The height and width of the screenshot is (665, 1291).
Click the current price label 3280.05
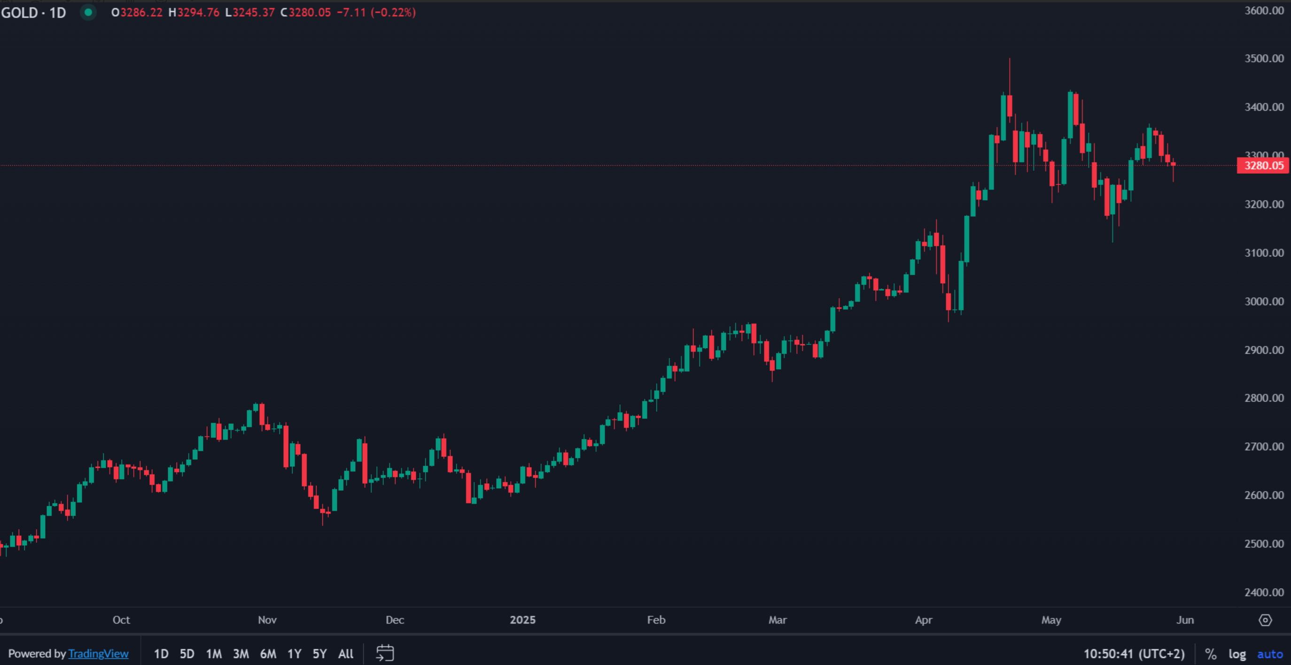[1262, 165]
